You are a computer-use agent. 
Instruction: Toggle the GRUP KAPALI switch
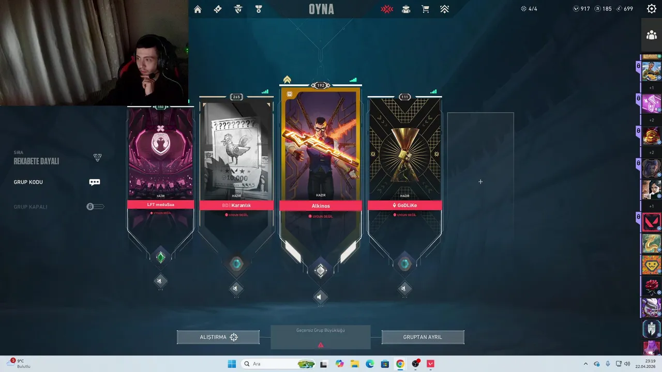[x=95, y=207]
